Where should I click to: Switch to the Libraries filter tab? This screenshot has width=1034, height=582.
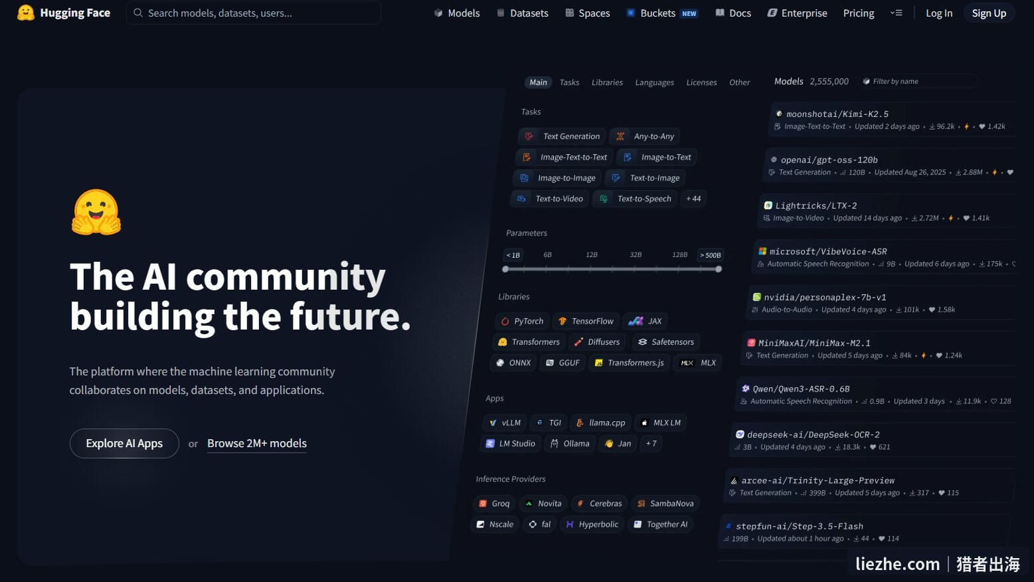tap(607, 82)
